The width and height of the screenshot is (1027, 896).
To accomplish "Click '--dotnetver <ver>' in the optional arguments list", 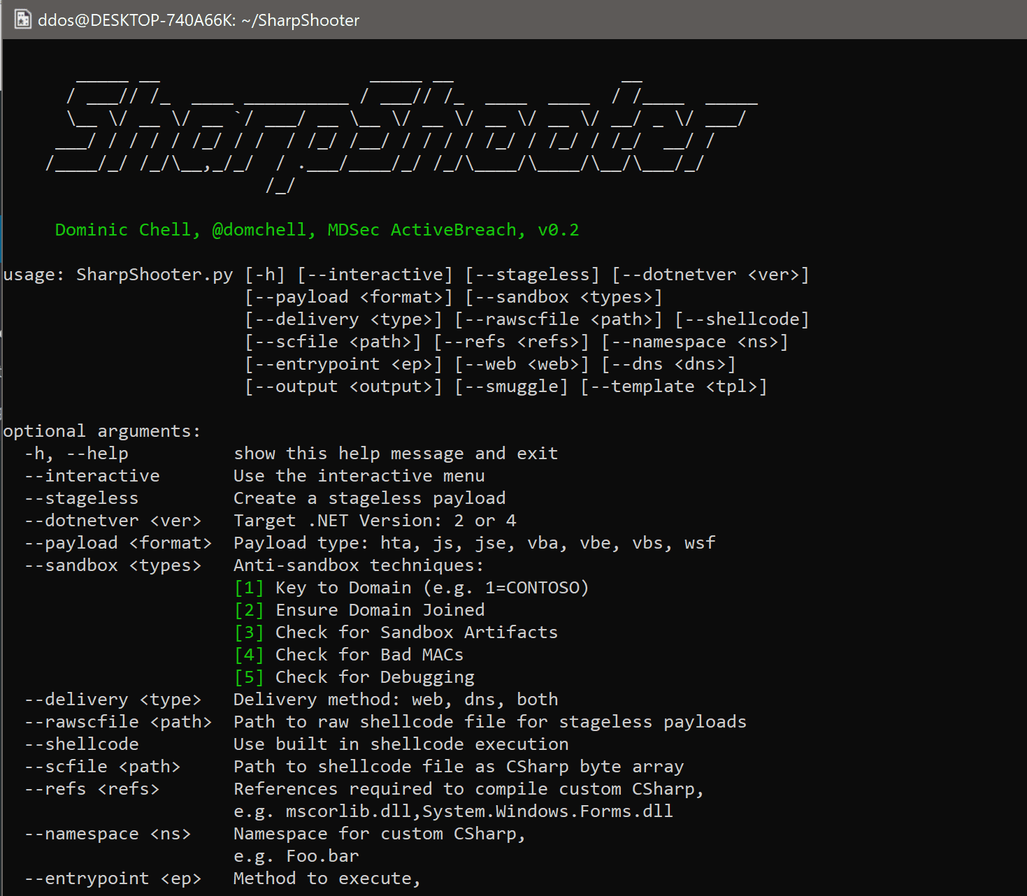I will click(x=113, y=521).
